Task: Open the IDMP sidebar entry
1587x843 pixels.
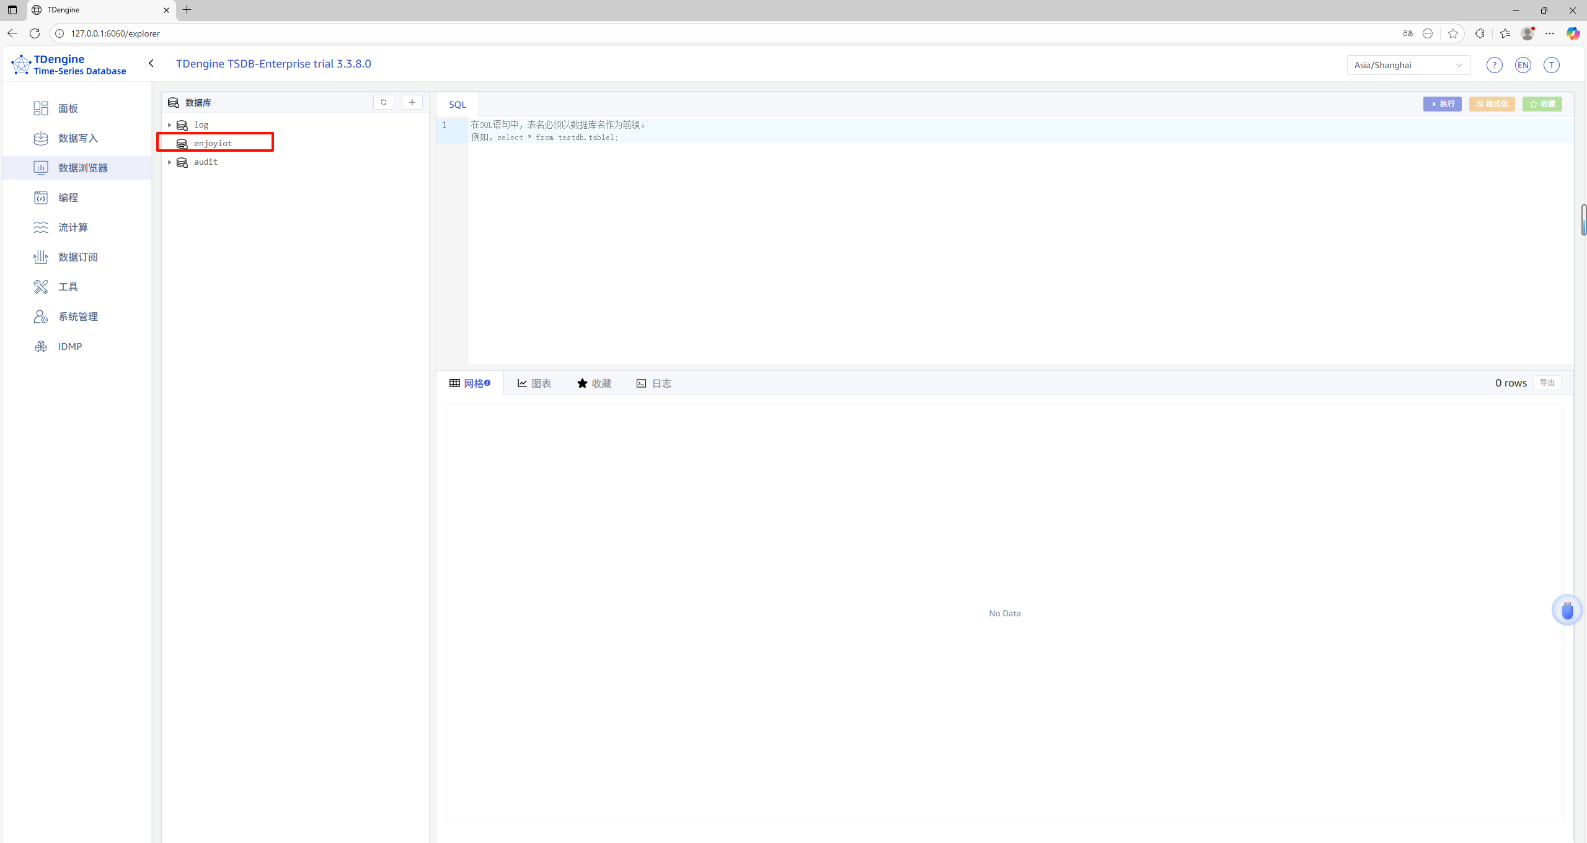Action: coord(69,346)
